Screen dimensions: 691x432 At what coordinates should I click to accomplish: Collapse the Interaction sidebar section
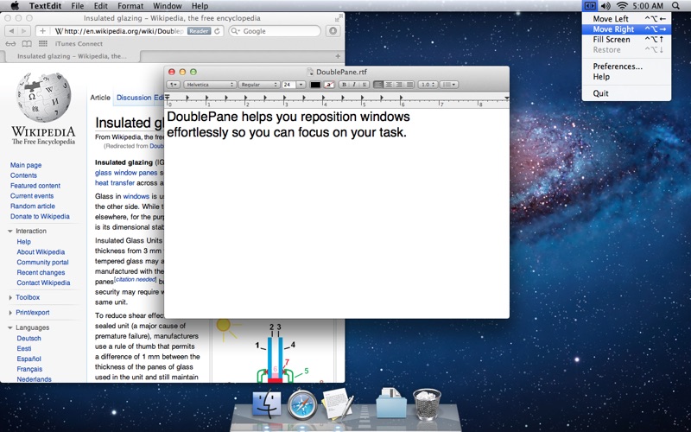tap(10, 231)
